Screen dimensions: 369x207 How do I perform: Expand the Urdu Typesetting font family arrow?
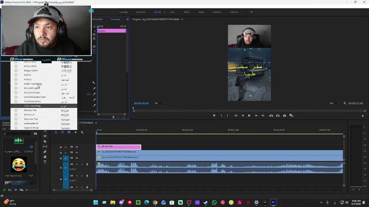click(20, 106)
